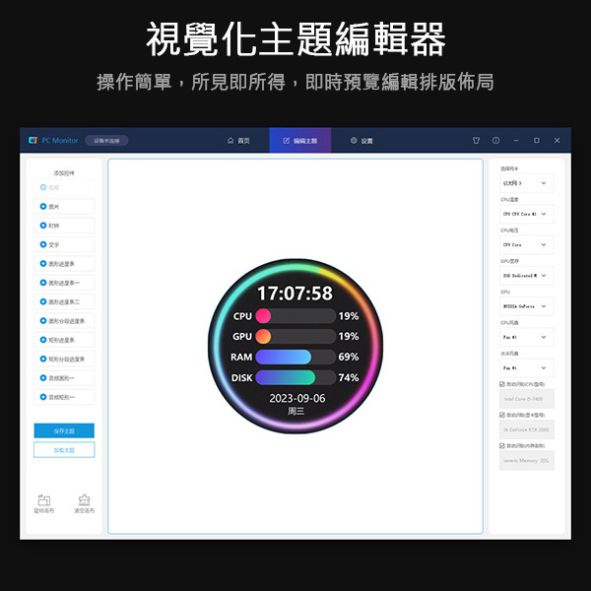Select the DISK progress bar in preview

click(295, 377)
